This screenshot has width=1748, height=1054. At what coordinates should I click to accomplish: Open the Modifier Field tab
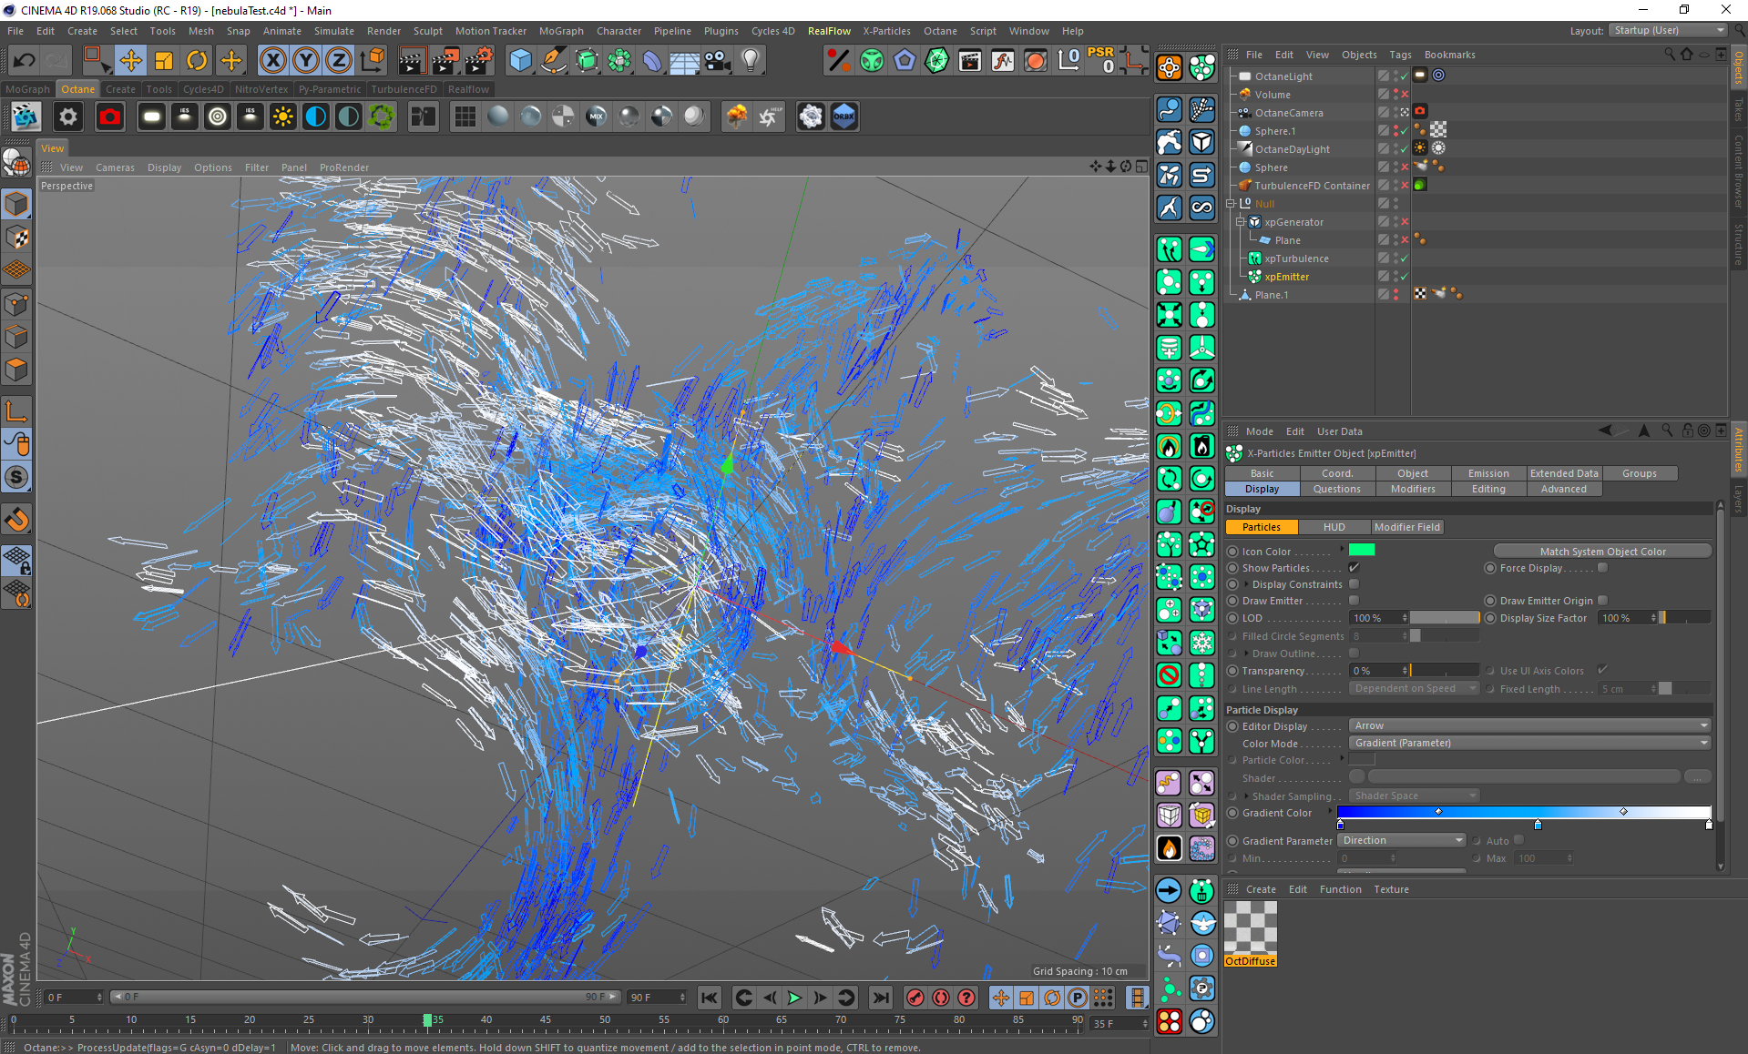1407,527
